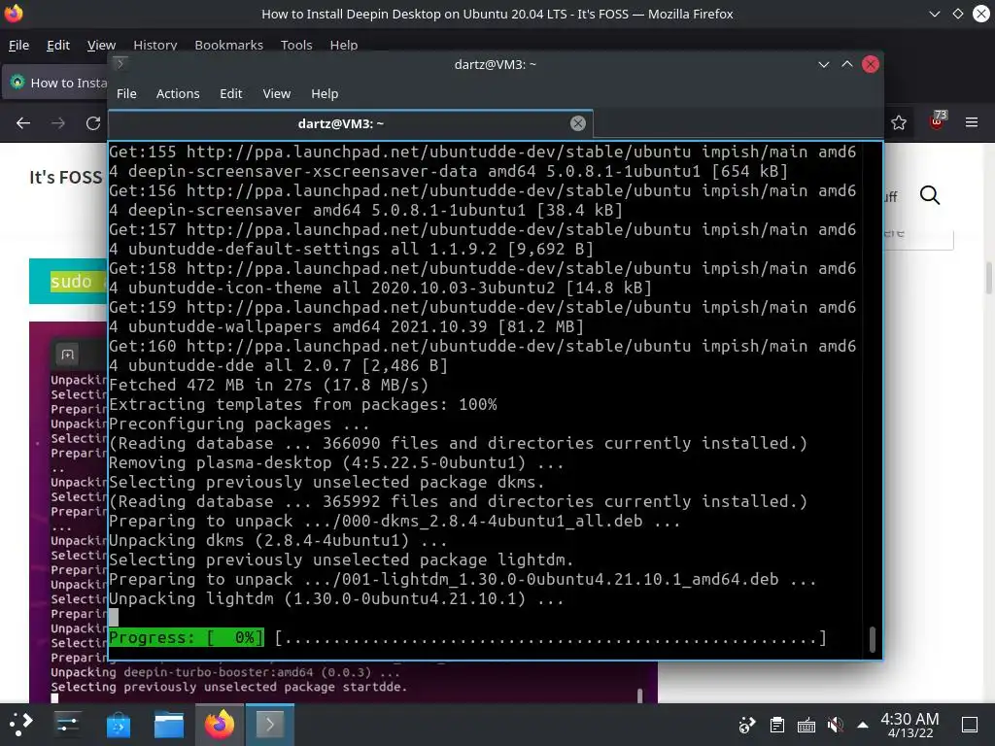Open the network connections tray icon
Screen dimensions: 995x746
747,725
